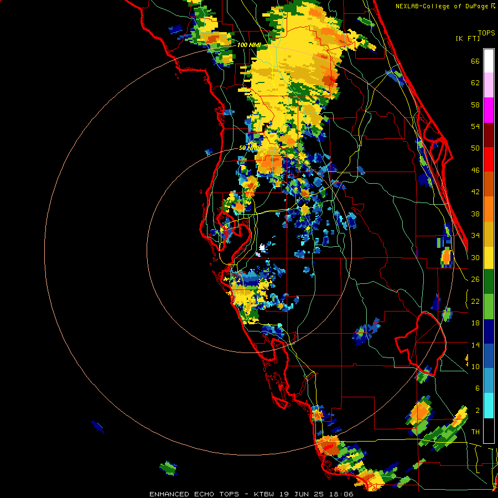Pick the medium blue legend swatch
498x498 pixels.
tap(489, 356)
